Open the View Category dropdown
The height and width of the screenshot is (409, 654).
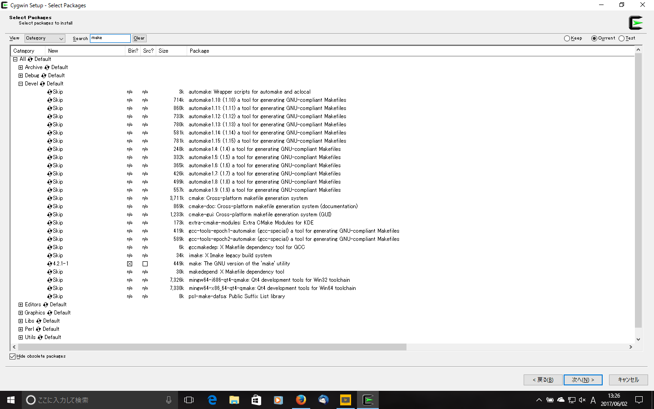click(x=45, y=39)
